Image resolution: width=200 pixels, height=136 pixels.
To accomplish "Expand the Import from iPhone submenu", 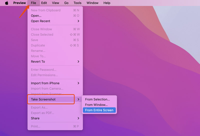I will tap(45, 83).
